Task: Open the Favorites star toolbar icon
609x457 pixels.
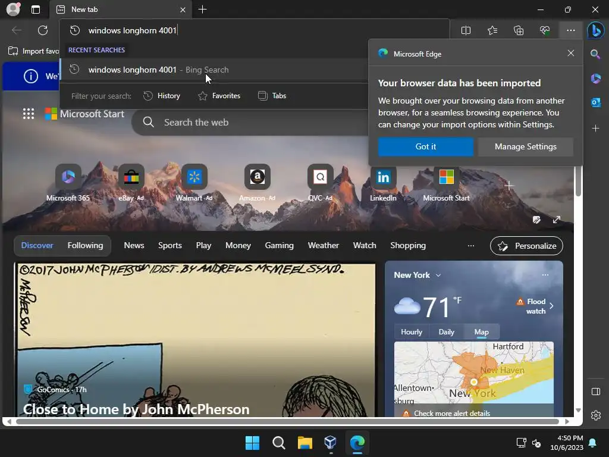Action: pyautogui.click(x=492, y=30)
